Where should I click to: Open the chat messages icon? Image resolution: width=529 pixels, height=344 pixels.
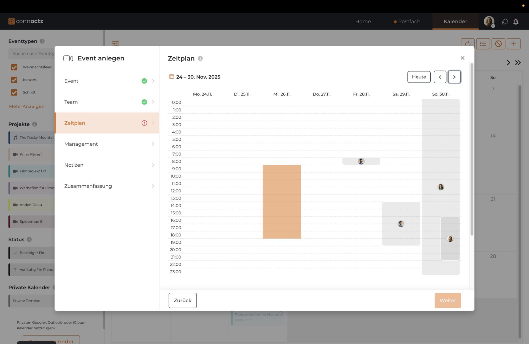tap(505, 22)
